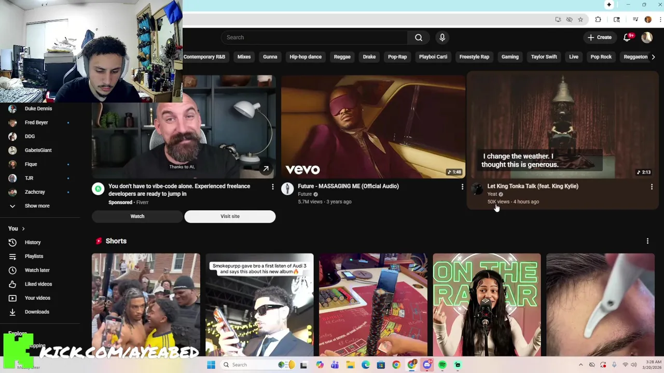
Task: Select the Hip-hop dance chip
Action: [x=306, y=57]
